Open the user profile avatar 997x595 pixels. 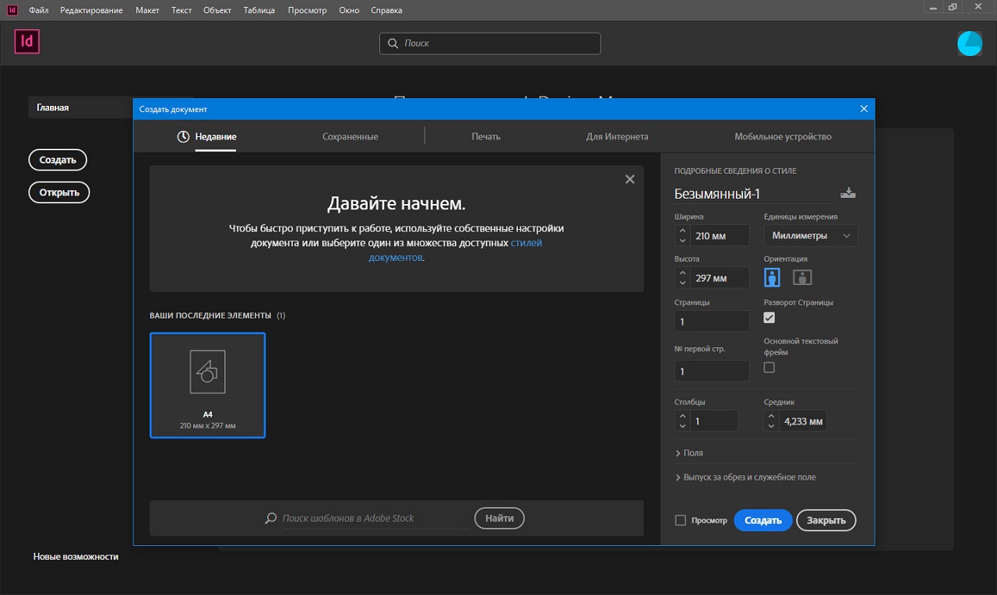pyautogui.click(x=970, y=44)
